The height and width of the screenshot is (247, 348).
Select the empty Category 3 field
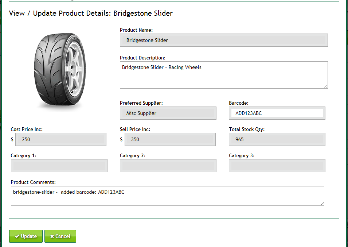[x=277, y=166]
